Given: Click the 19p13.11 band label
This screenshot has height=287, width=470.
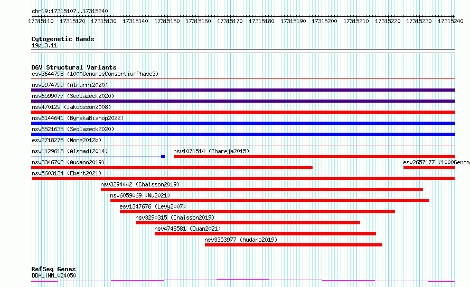Looking at the screenshot, I should point(44,45).
